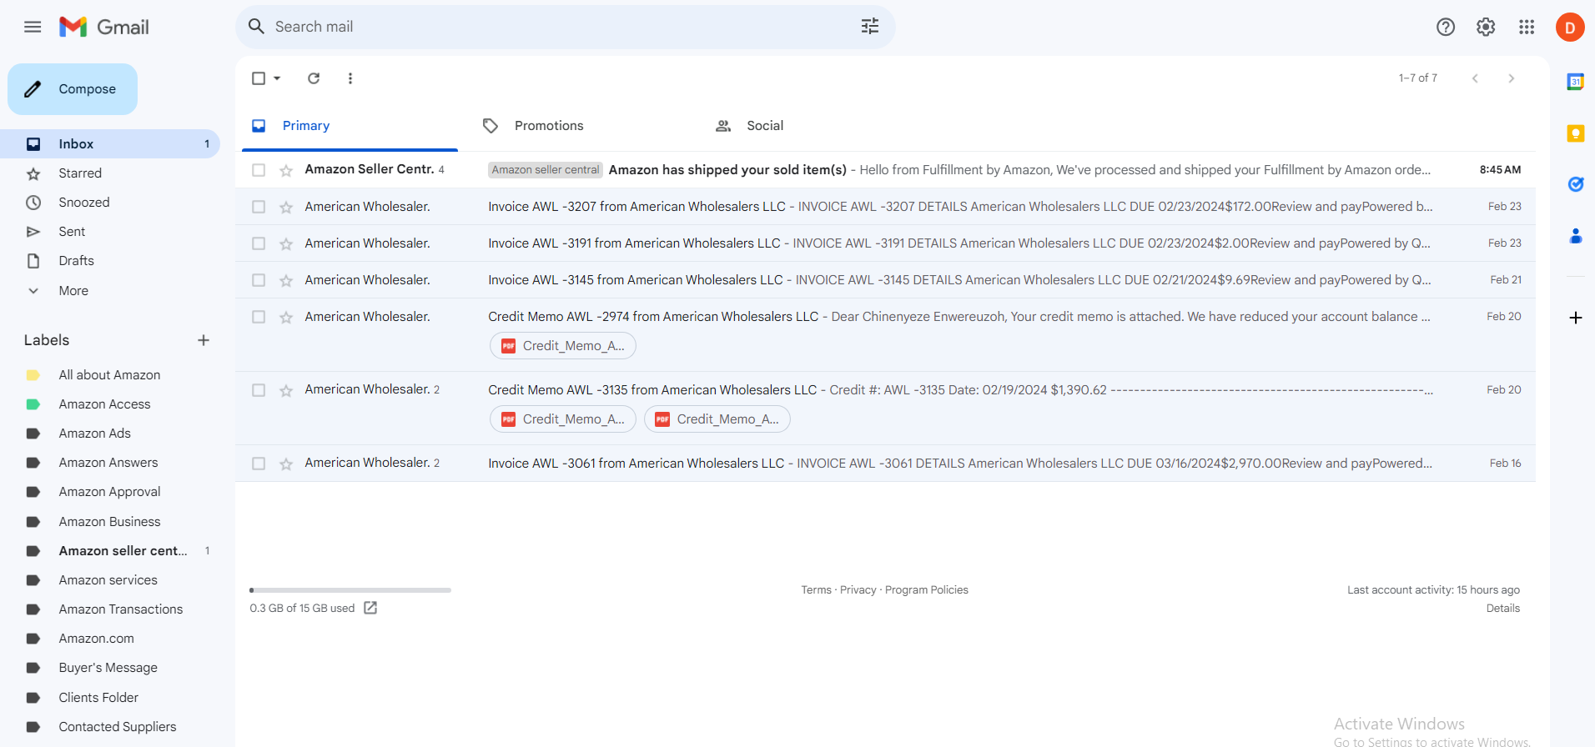This screenshot has height=747, width=1595.
Task: Tick the select-all checkbox
Action: point(259,78)
